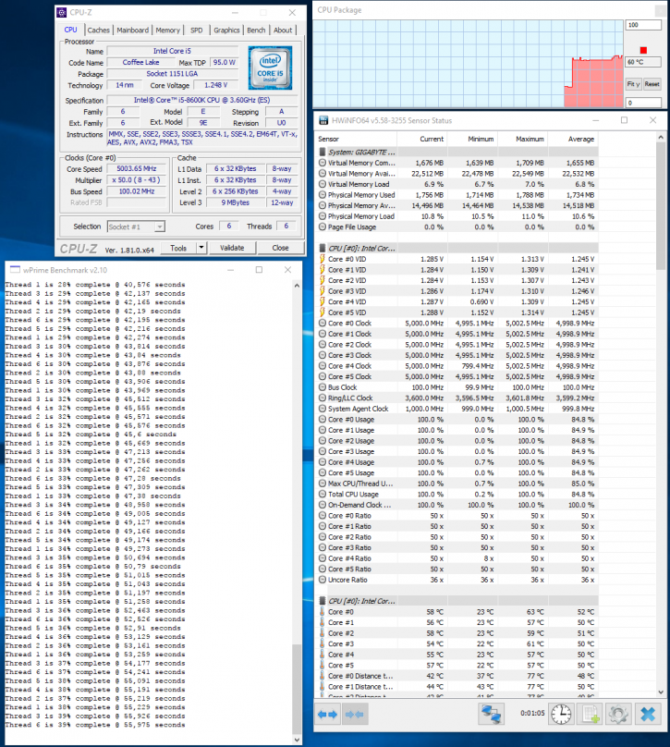This screenshot has width=670, height=747.
Task: Open the About tab in CPU-Z
Action: click(283, 30)
